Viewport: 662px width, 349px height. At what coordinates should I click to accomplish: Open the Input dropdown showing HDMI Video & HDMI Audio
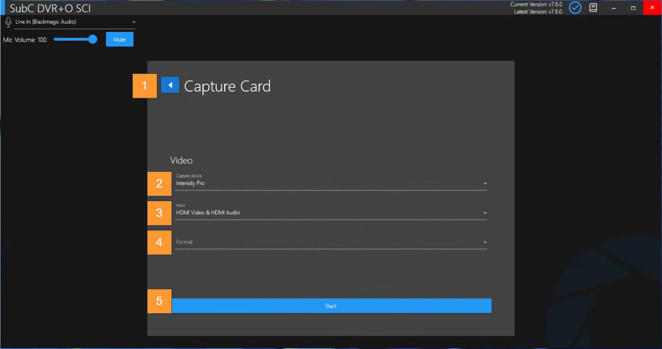pos(331,213)
